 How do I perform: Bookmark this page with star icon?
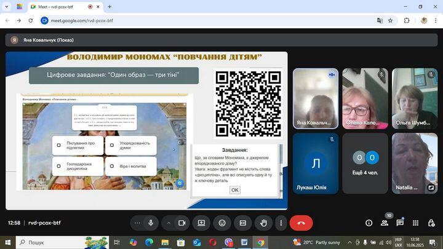pyautogui.click(x=391, y=21)
